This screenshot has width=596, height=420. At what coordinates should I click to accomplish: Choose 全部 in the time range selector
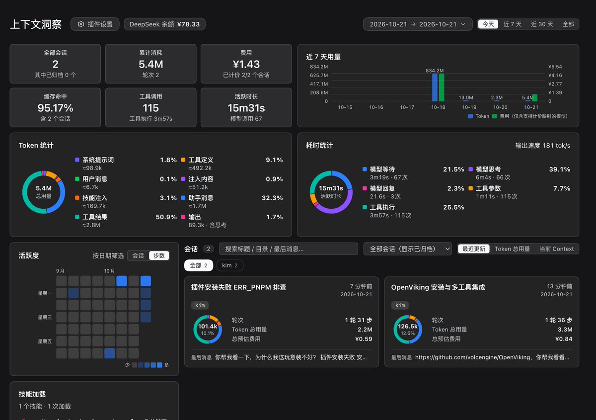(x=568, y=24)
